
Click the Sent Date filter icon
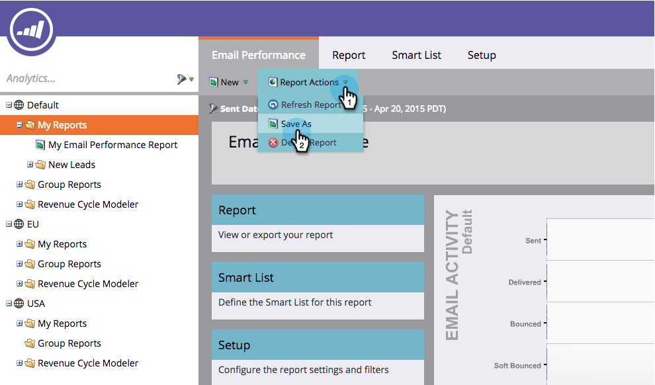coord(214,108)
